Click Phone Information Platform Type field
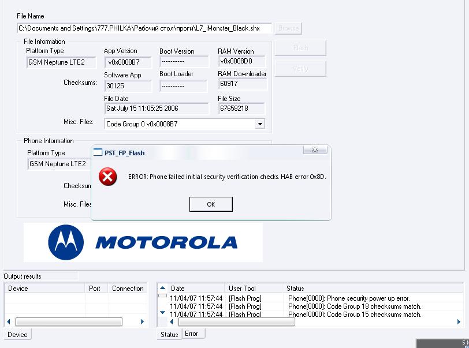This screenshot has height=348, width=469. coord(59,164)
